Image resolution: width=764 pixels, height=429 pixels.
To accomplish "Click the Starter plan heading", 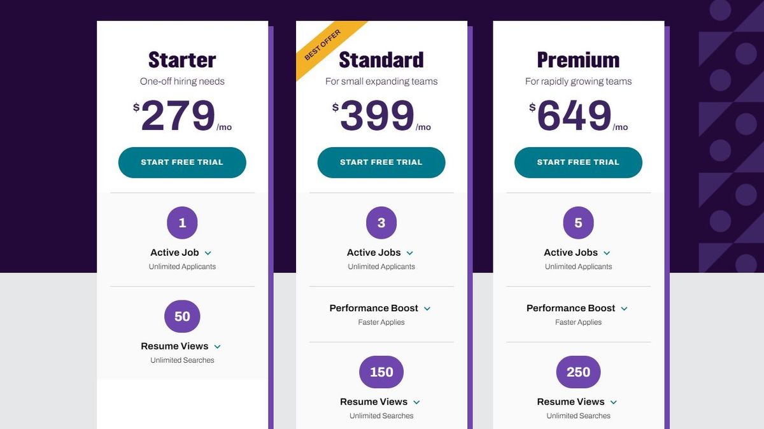I will tap(182, 60).
